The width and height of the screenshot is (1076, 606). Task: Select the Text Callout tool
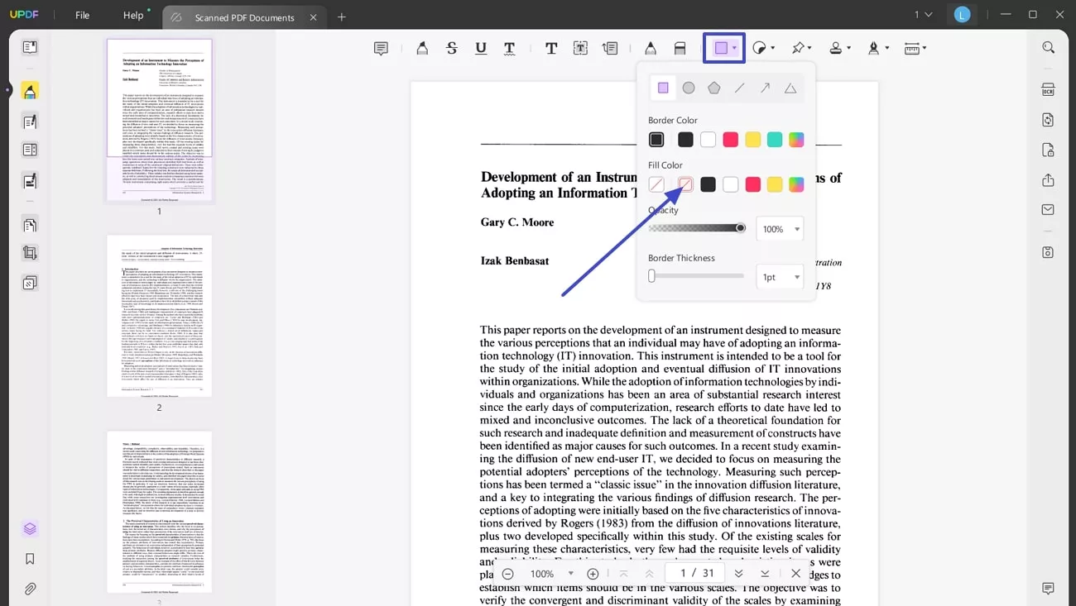click(610, 49)
